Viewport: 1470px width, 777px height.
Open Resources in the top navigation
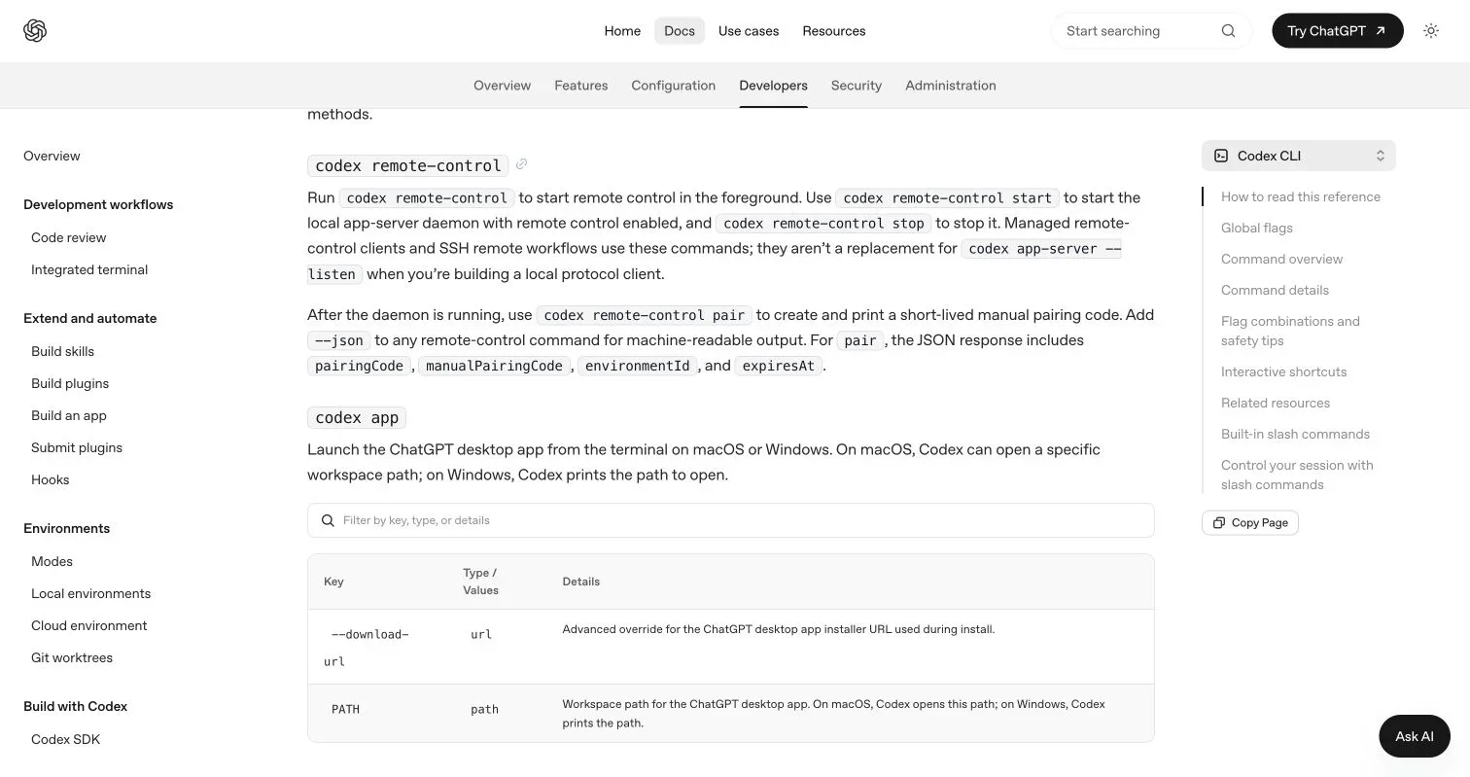pyautogui.click(x=834, y=31)
